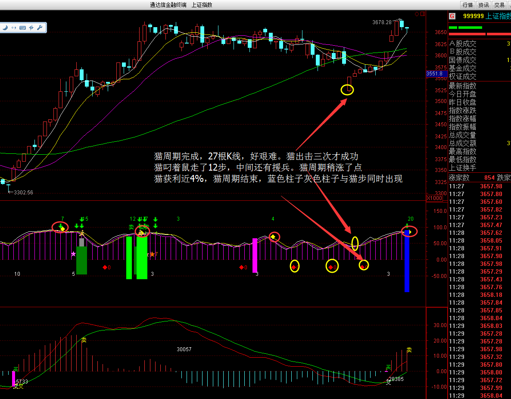Image resolution: width=511 pixels, height=399 pixels.
Task: Click the red G badge beside code 999999
Action: (452, 16)
